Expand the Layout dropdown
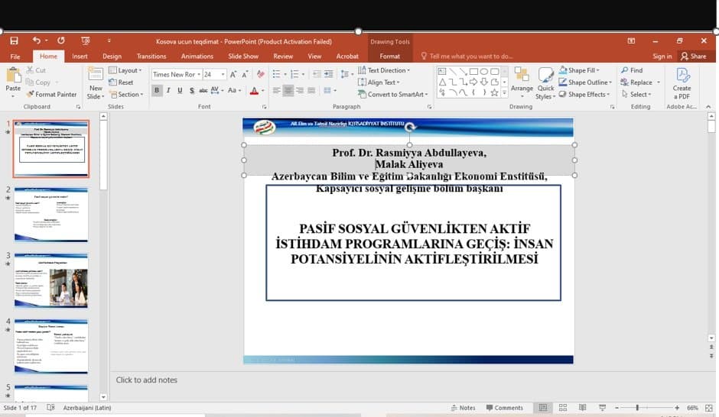719x417 pixels. click(x=125, y=70)
